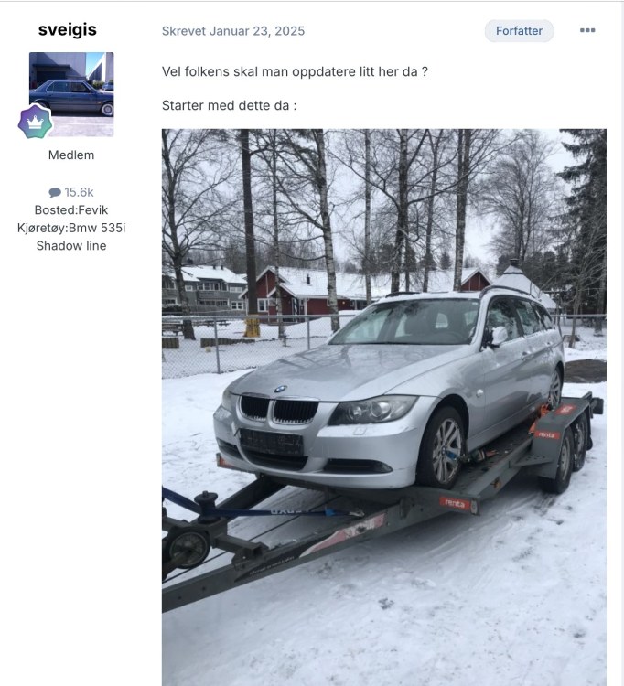The height and width of the screenshot is (686, 624).
Task: Click the Forfatter author badge
Action: click(x=519, y=30)
